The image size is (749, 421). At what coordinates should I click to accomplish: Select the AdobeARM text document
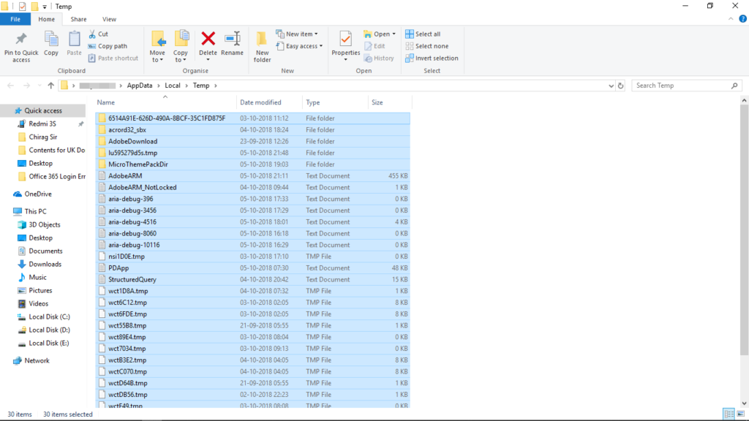(x=252, y=175)
